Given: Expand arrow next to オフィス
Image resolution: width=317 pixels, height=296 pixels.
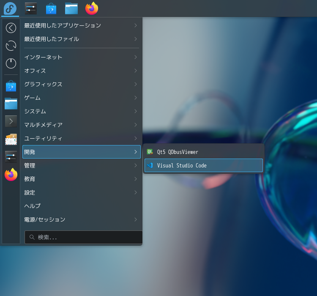Looking at the screenshot, I should [x=136, y=71].
